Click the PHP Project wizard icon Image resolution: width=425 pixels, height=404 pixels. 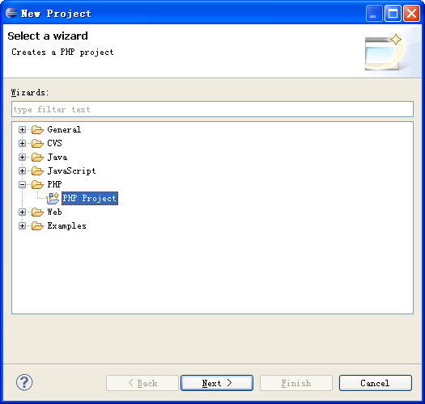point(53,198)
